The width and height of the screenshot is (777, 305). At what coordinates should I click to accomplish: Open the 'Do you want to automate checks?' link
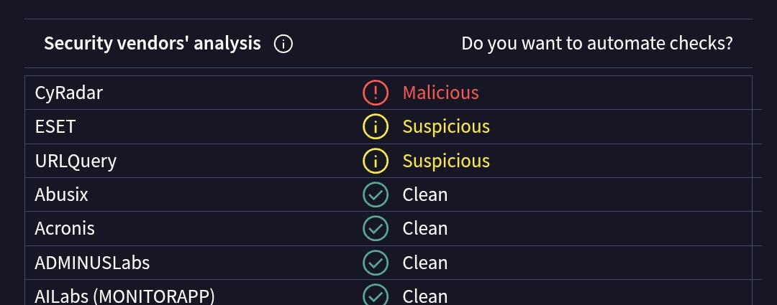coord(596,44)
